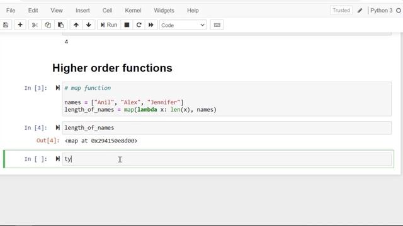
Task: Click the Python 3 kernel name
Action: coord(382,11)
